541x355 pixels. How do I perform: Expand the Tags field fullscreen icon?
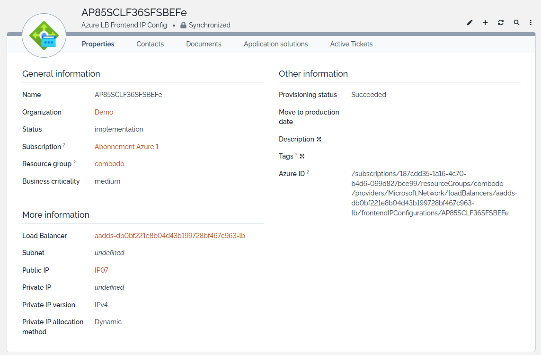click(302, 156)
